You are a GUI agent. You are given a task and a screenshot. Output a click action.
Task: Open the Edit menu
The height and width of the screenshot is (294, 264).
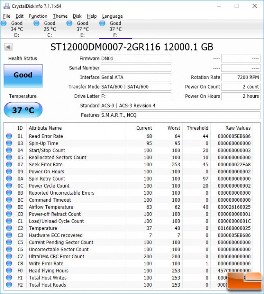pos(19,16)
